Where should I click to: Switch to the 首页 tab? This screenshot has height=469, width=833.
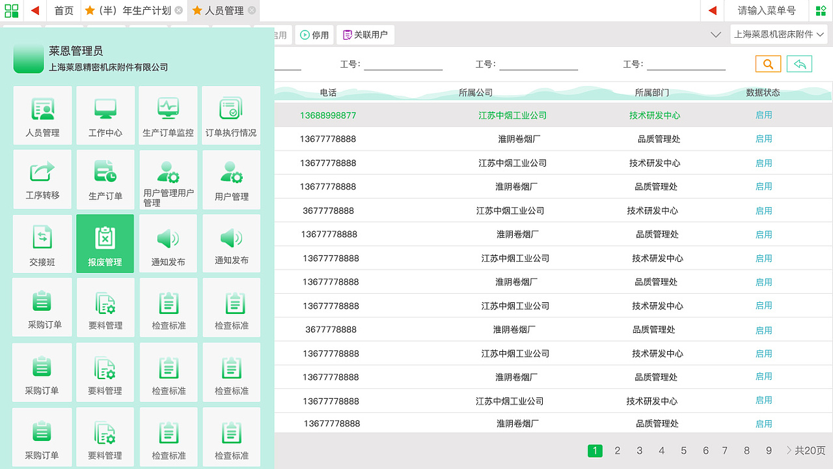pyautogui.click(x=63, y=10)
